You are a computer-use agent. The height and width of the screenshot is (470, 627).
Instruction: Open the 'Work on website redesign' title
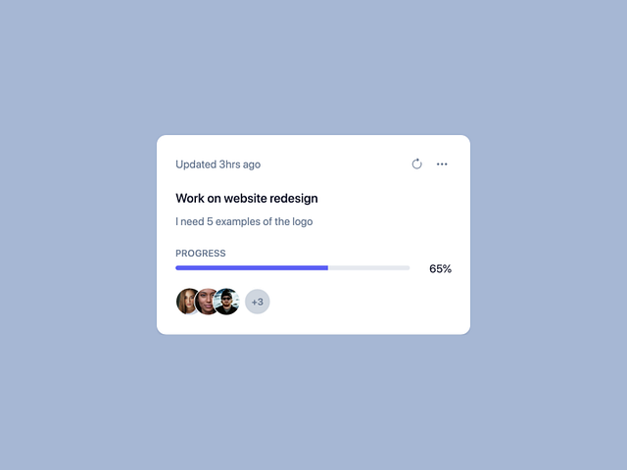click(247, 198)
